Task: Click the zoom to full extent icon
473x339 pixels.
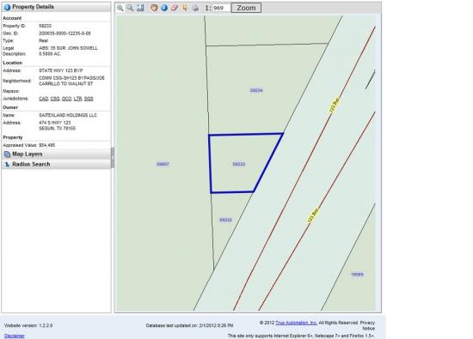Action: (x=140, y=8)
